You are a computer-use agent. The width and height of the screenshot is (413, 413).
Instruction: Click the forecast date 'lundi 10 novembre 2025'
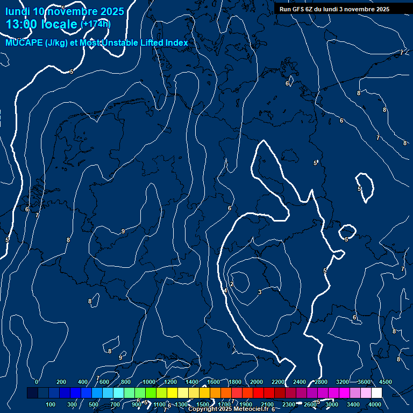(x=65, y=11)
